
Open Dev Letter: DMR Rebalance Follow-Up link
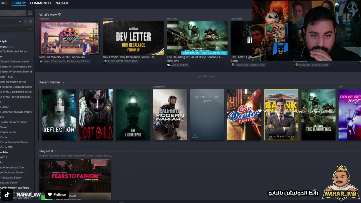(x=129, y=57)
